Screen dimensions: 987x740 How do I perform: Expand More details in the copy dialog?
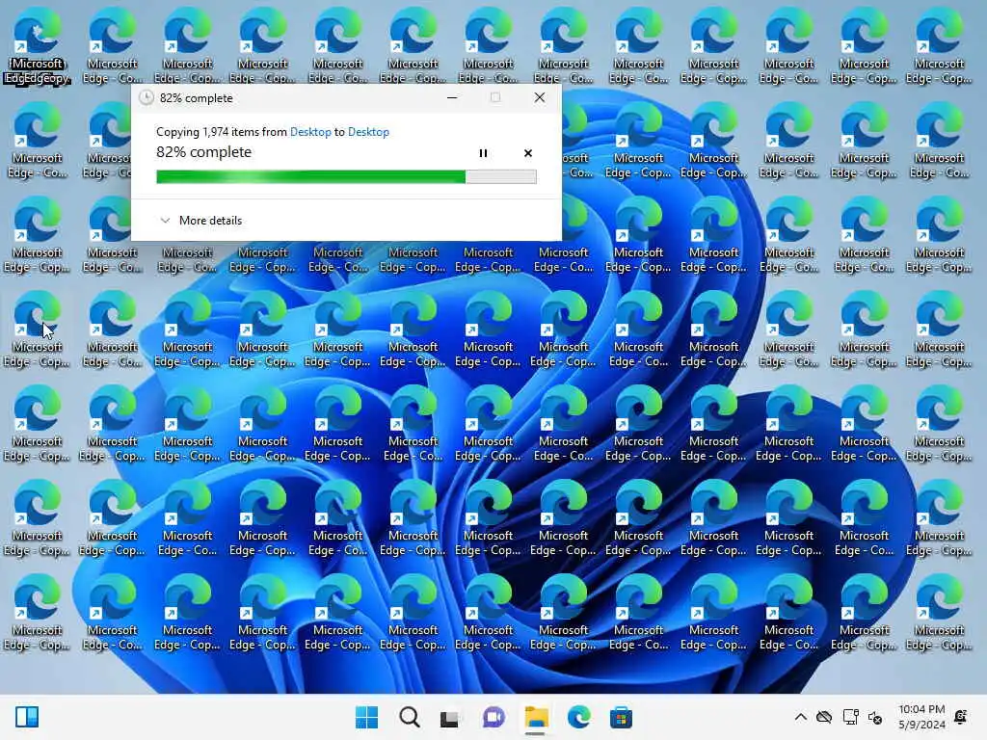[201, 221]
